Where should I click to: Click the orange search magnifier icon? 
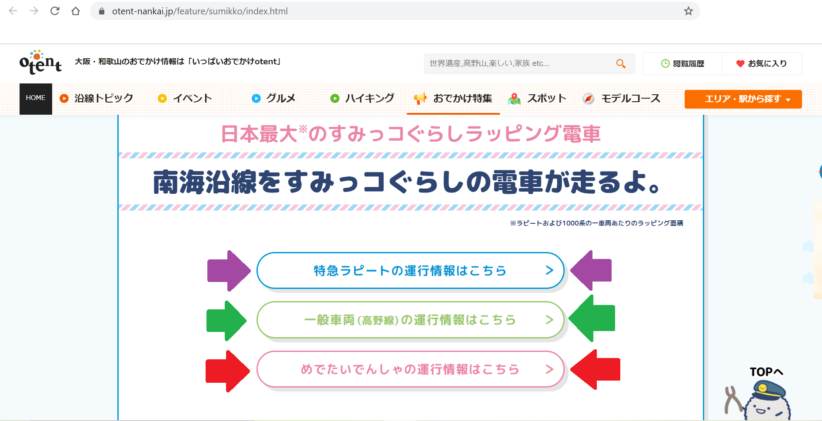pos(621,63)
